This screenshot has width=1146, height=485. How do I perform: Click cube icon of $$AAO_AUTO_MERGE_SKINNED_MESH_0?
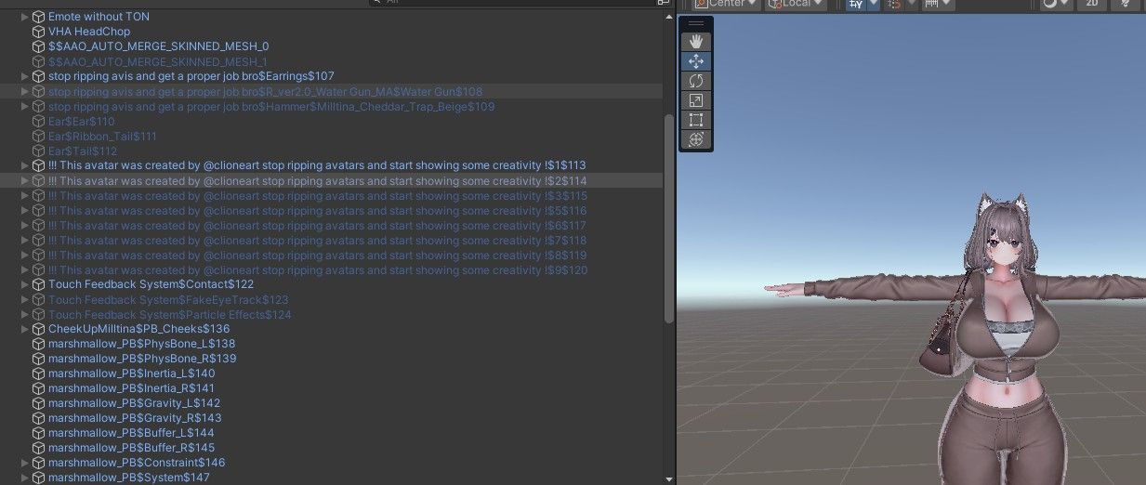39,46
